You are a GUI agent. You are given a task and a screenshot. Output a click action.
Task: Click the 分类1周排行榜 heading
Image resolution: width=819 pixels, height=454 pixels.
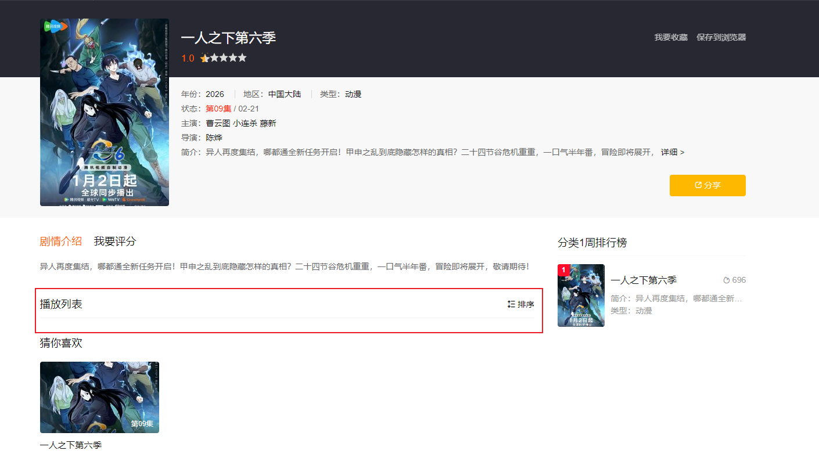pos(592,243)
